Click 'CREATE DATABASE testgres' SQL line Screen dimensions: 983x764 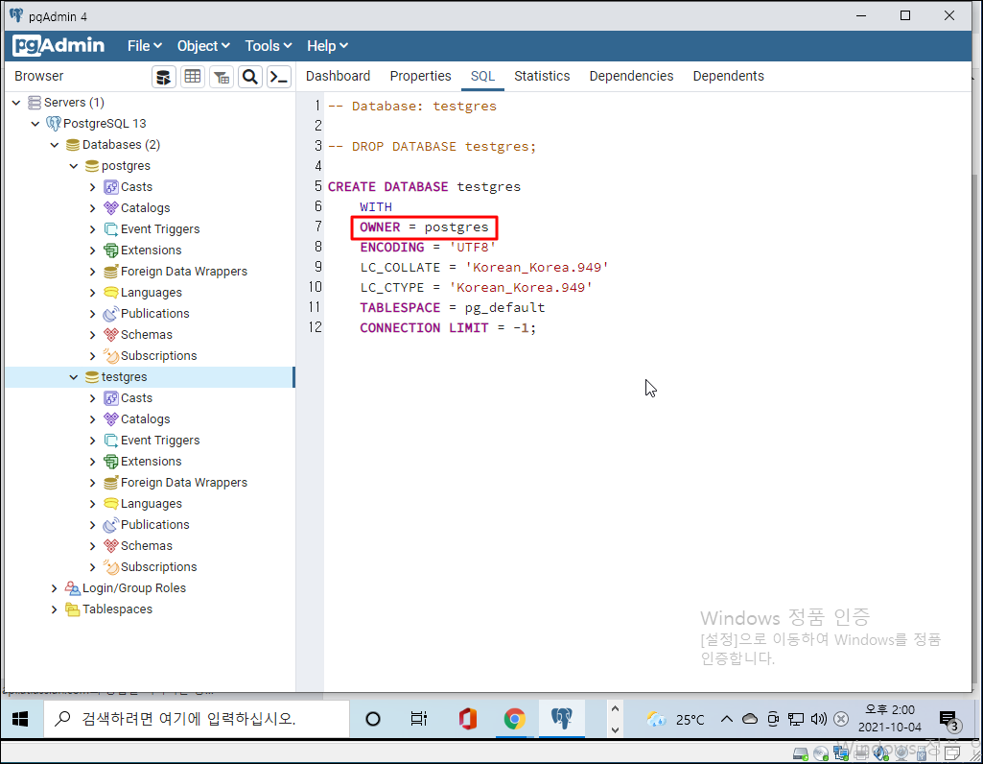point(424,187)
